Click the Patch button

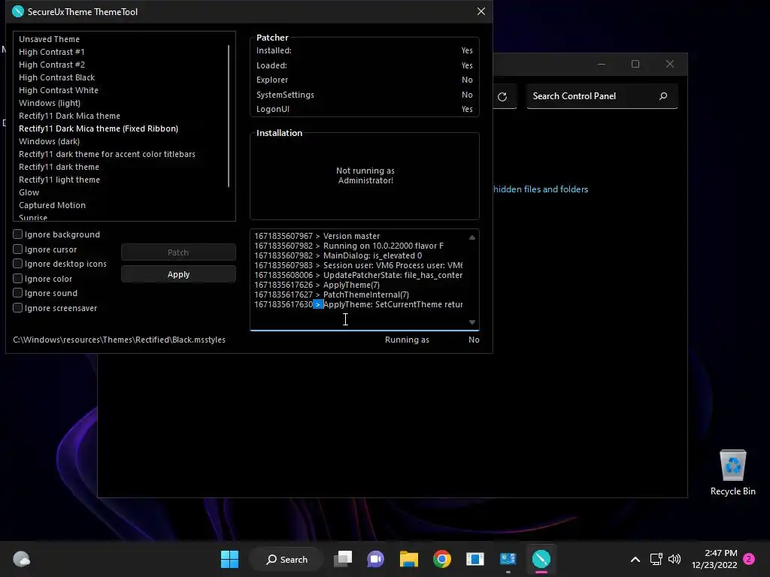click(x=178, y=252)
